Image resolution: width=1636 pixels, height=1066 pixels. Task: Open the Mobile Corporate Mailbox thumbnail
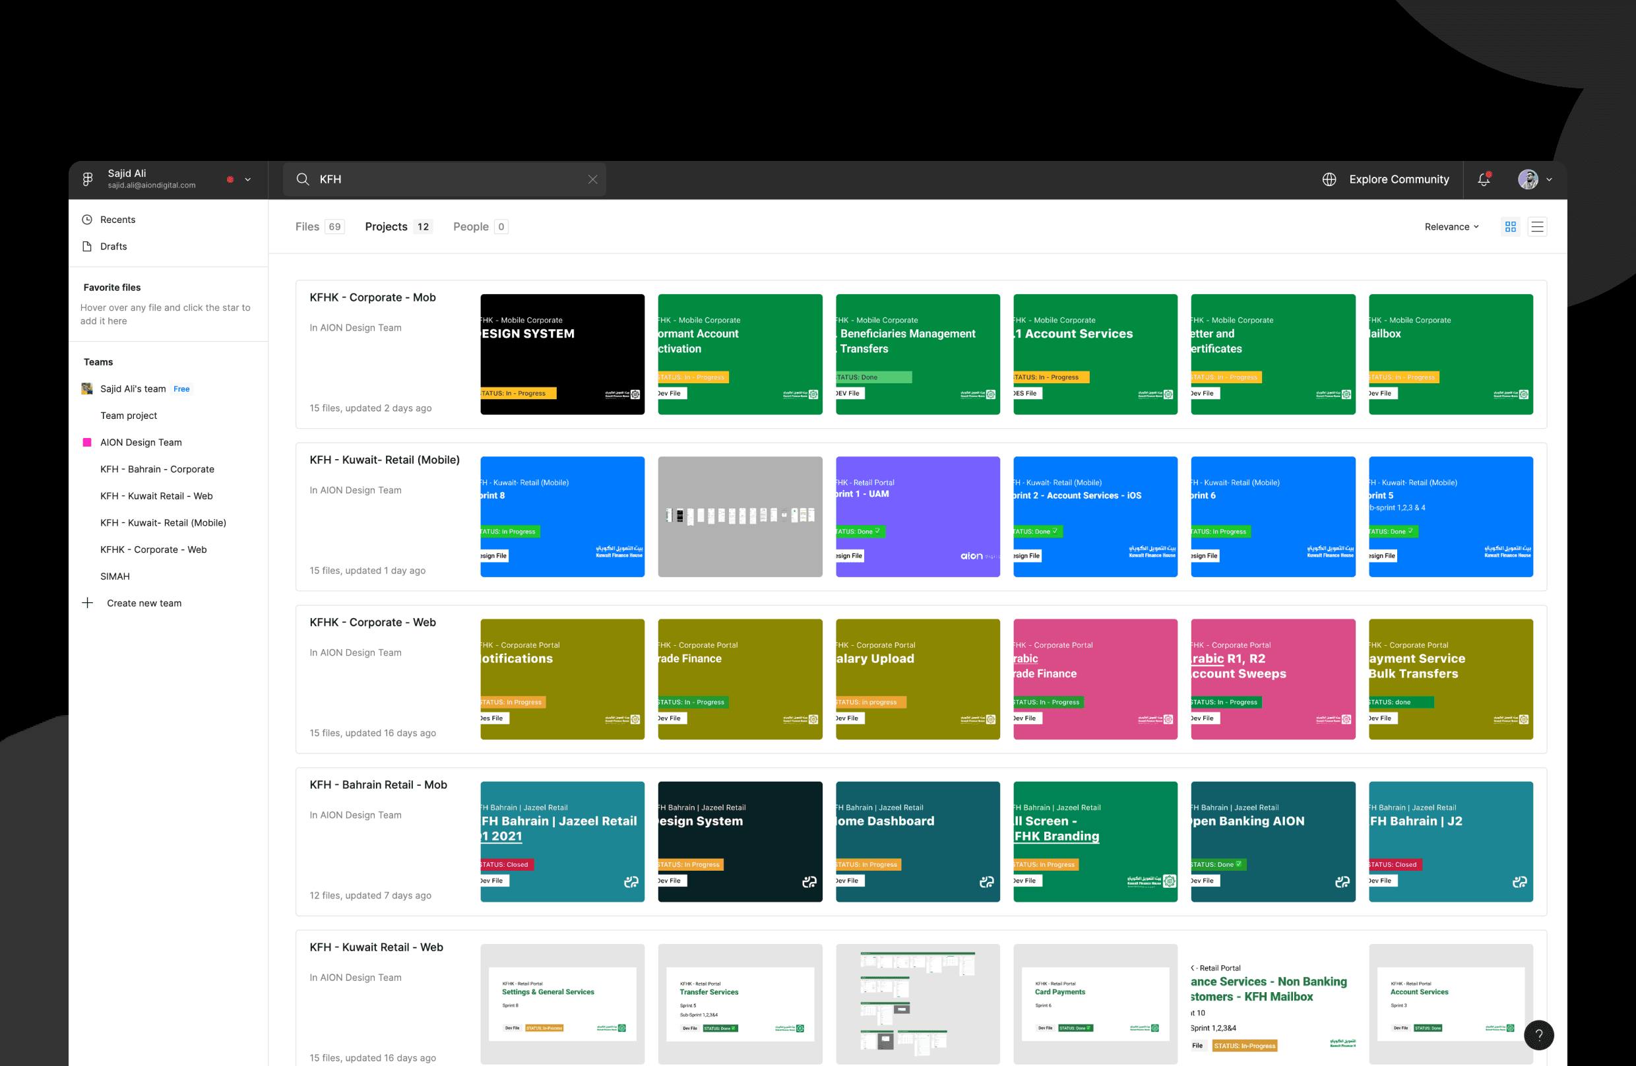1451,355
